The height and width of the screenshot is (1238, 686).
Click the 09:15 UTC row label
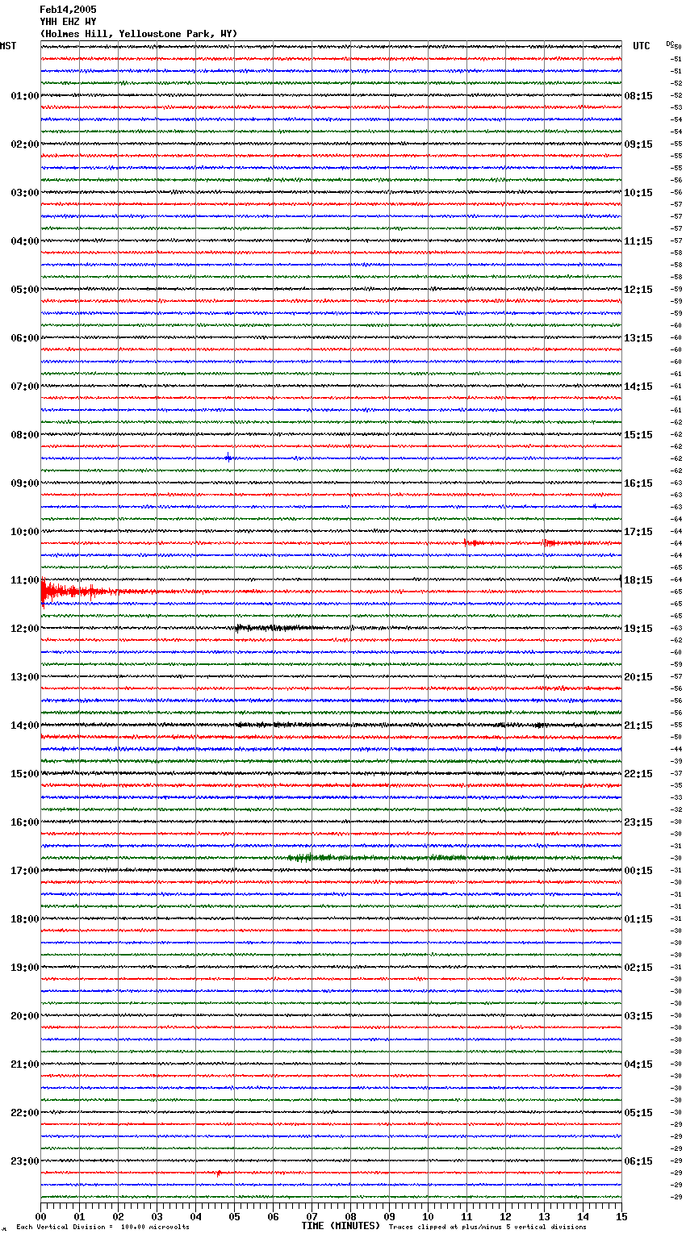[x=638, y=144]
